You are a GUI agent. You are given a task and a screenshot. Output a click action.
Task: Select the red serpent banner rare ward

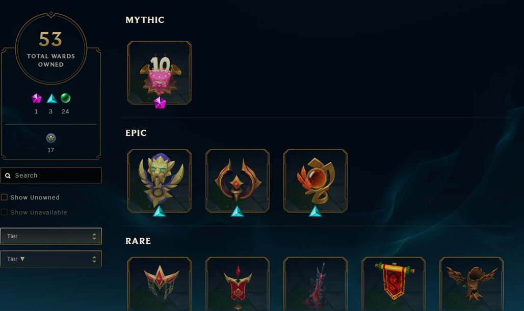(394, 284)
